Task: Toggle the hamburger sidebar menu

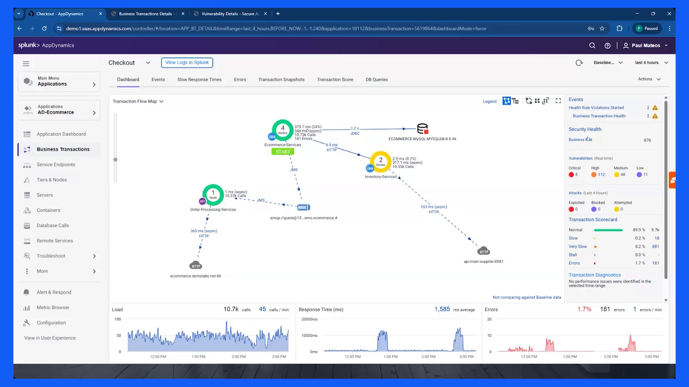Action: [26, 64]
